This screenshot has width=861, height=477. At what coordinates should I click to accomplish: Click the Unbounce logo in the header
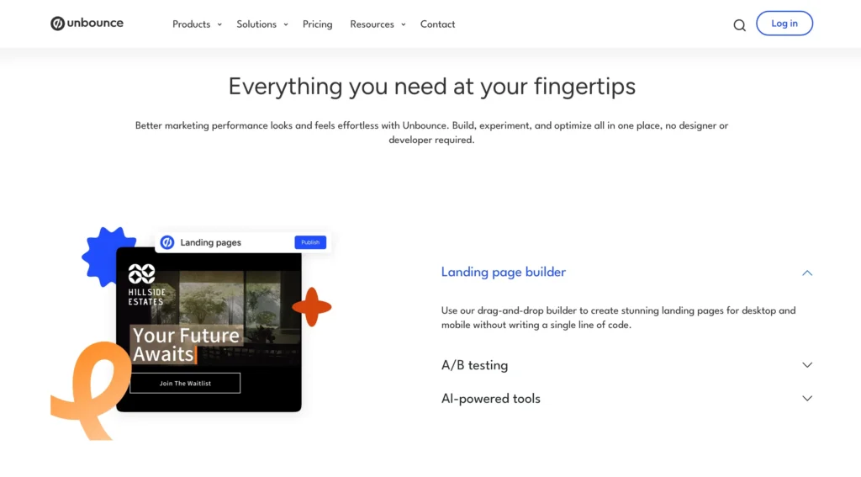tap(87, 24)
